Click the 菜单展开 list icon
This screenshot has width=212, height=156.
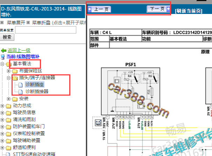[2, 23]
